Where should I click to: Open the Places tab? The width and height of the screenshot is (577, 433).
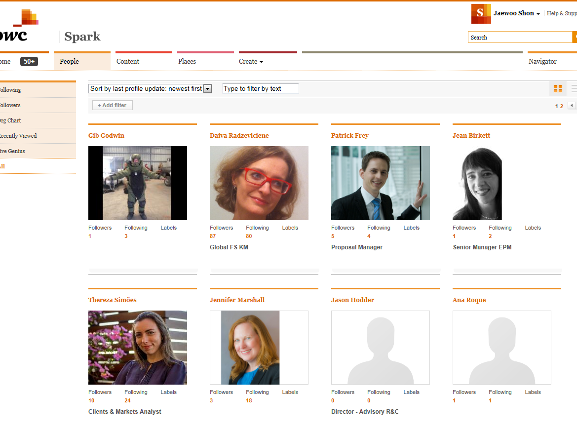(187, 62)
